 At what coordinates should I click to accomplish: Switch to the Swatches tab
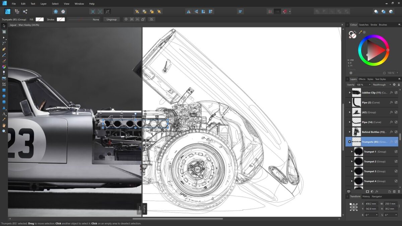point(363,25)
